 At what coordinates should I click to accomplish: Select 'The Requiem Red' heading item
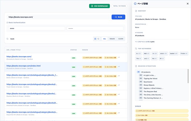pyautogui.click(x=148, y=92)
